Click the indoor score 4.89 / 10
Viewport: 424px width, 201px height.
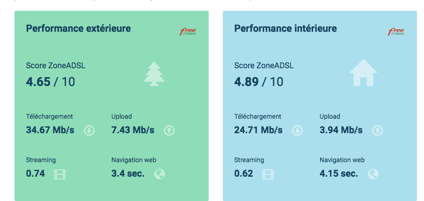[x=258, y=82]
